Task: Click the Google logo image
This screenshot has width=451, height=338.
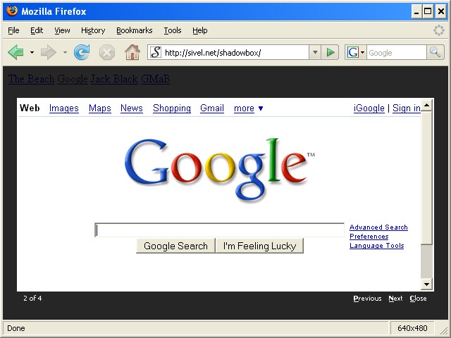Action: point(220,170)
